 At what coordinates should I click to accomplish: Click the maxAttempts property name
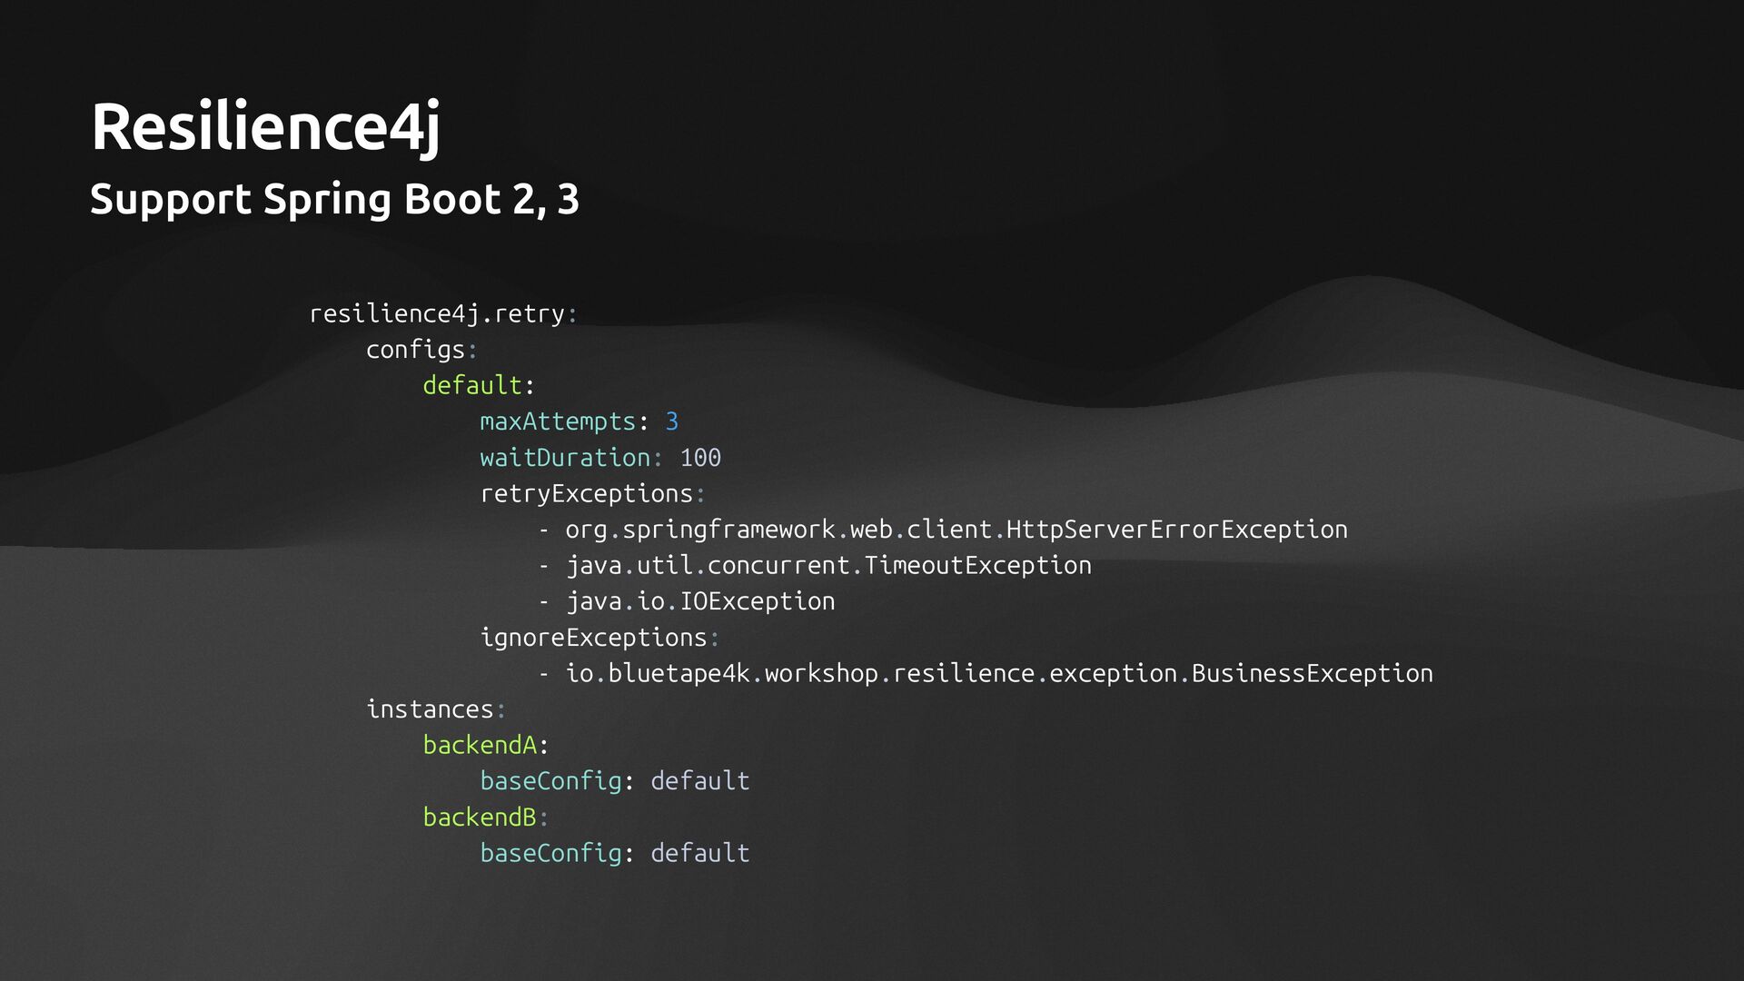pos(558,422)
